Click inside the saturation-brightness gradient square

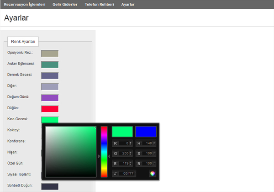[x=71, y=152]
